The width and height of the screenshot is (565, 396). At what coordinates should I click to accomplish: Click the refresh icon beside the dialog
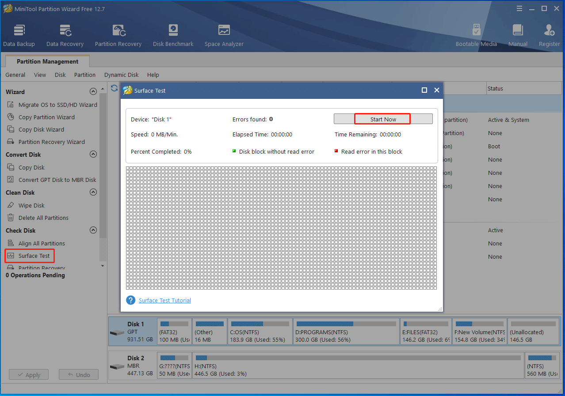coord(114,88)
